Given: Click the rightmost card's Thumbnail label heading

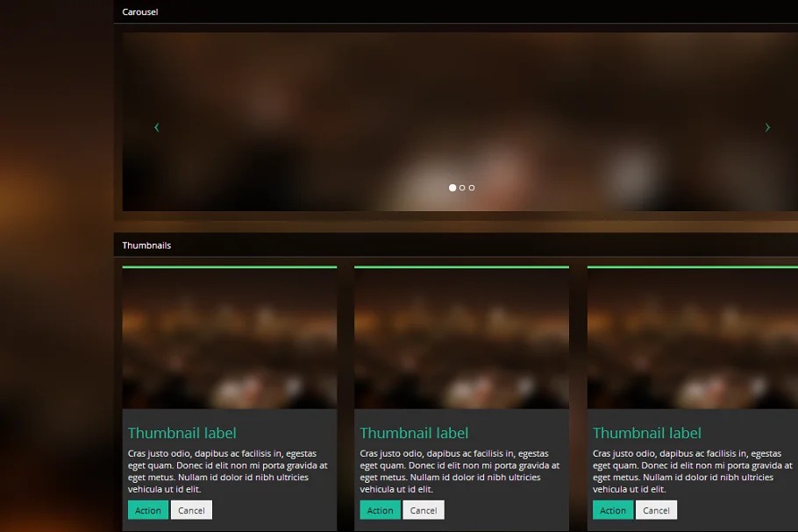Looking at the screenshot, I should tap(646, 433).
